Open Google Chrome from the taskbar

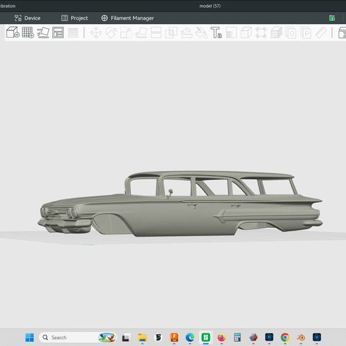[285, 337]
